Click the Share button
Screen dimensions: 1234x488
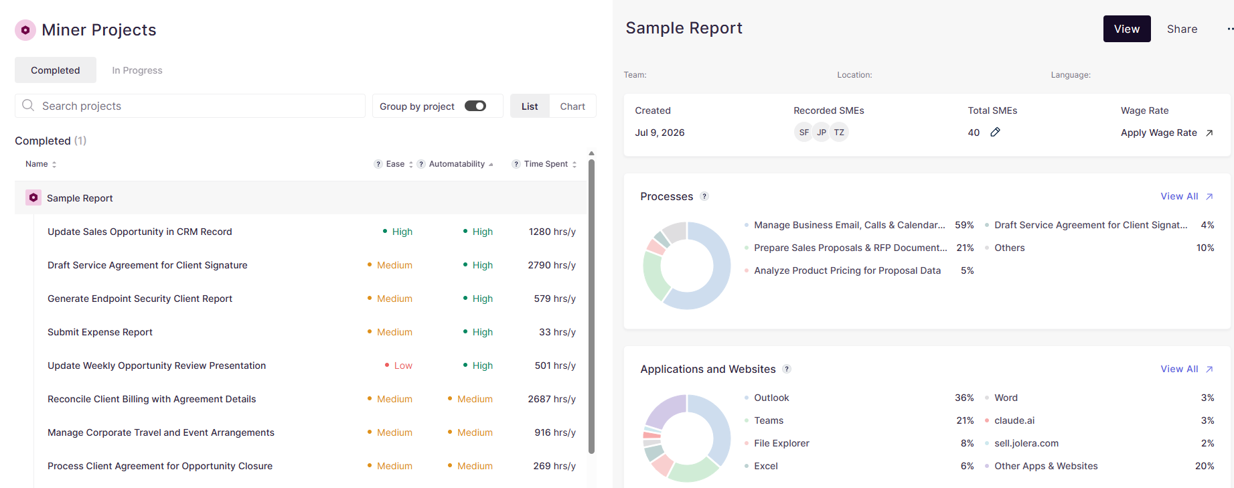pyautogui.click(x=1182, y=29)
